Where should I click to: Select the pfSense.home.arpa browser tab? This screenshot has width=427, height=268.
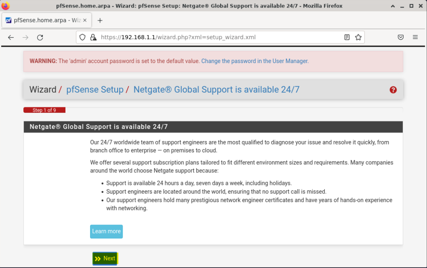click(47, 20)
